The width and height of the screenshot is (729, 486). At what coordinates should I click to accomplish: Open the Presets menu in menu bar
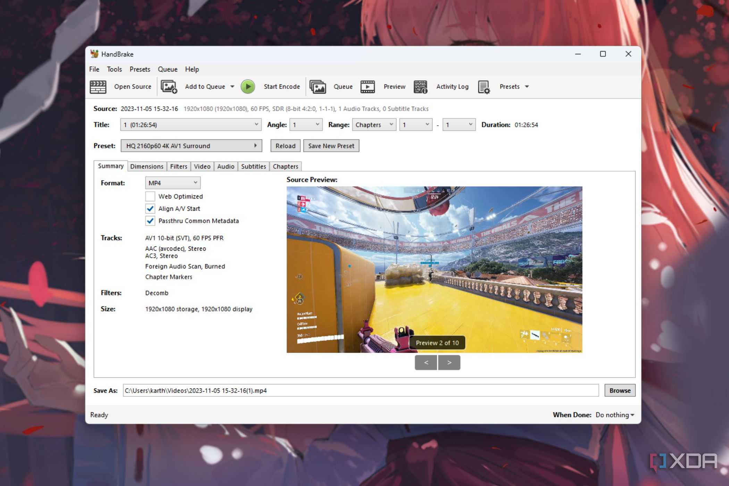(140, 69)
